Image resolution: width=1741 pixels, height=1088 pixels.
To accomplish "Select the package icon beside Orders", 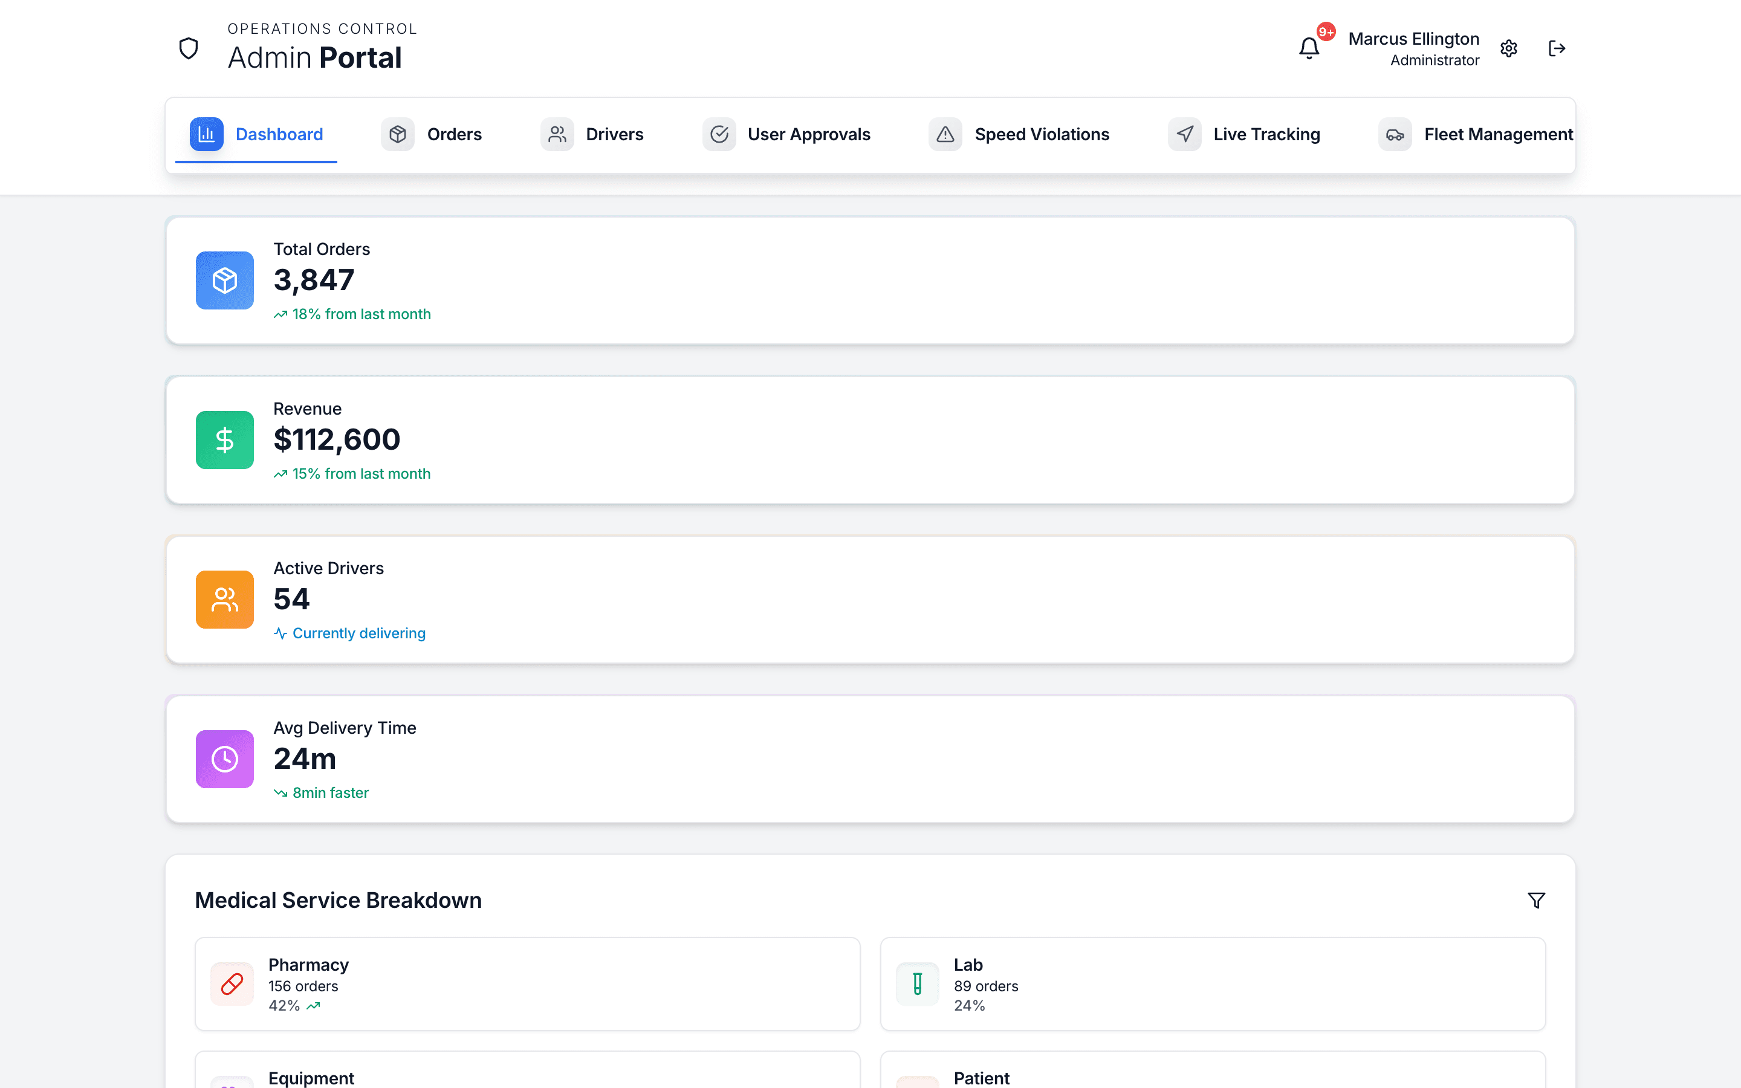I will [x=398, y=134].
